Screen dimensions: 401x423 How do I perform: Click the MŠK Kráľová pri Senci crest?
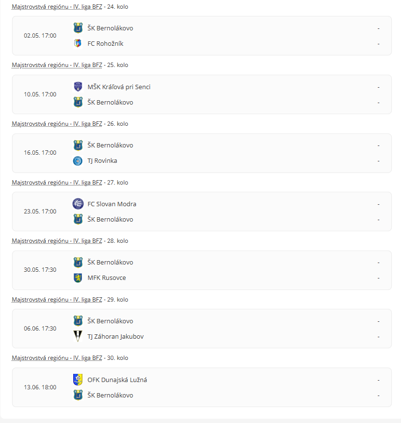78,87
